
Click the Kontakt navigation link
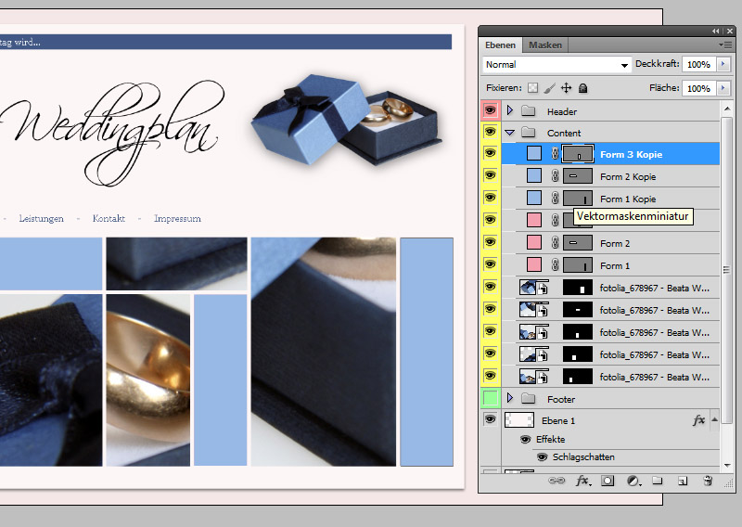tap(109, 219)
